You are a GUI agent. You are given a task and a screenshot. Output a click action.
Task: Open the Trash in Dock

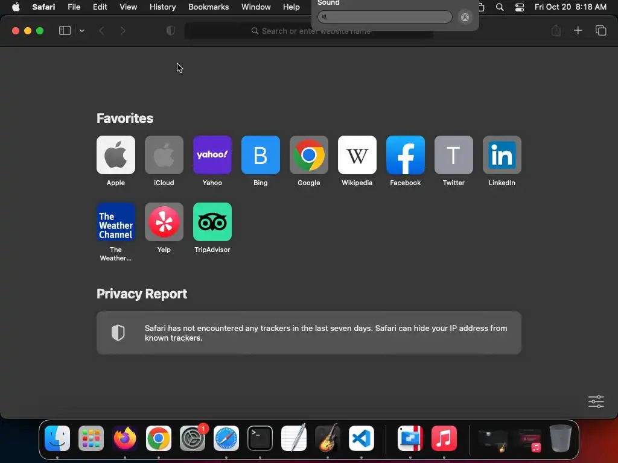pyautogui.click(x=561, y=438)
